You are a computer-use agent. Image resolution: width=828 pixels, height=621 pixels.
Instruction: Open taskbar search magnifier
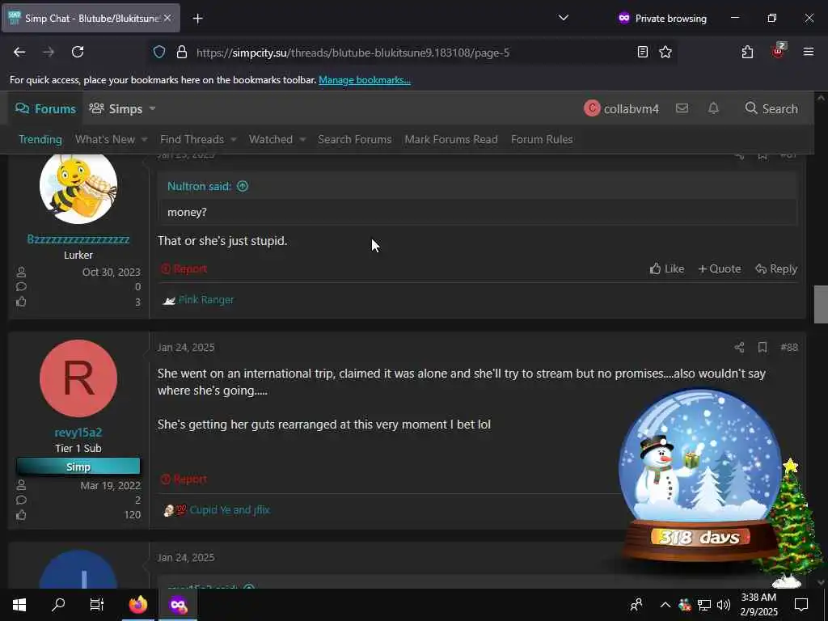(58, 604)
